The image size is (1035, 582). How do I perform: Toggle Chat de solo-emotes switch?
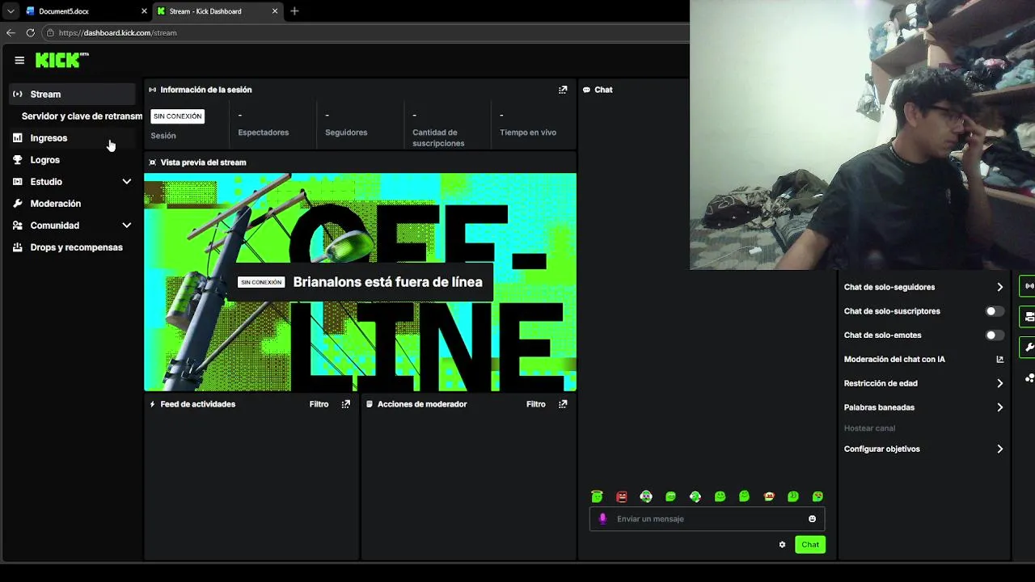pos(995,335)
